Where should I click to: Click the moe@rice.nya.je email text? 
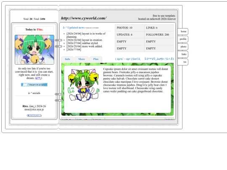[34, 110]
